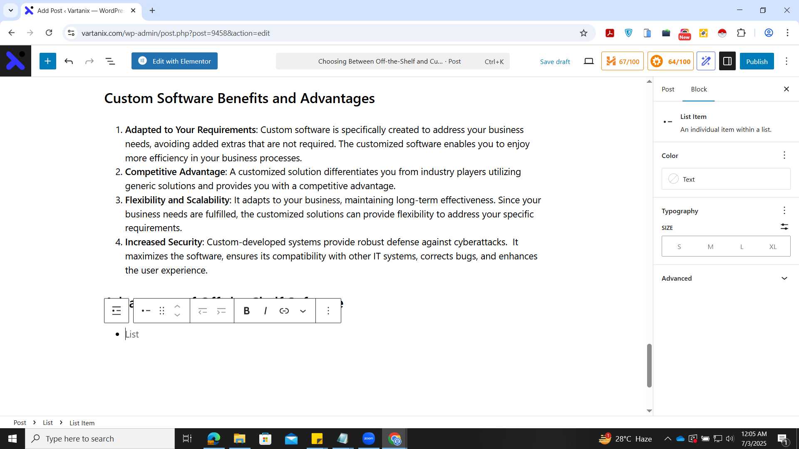Publish the post
799x449 pixels.
(x=757, y=61)
